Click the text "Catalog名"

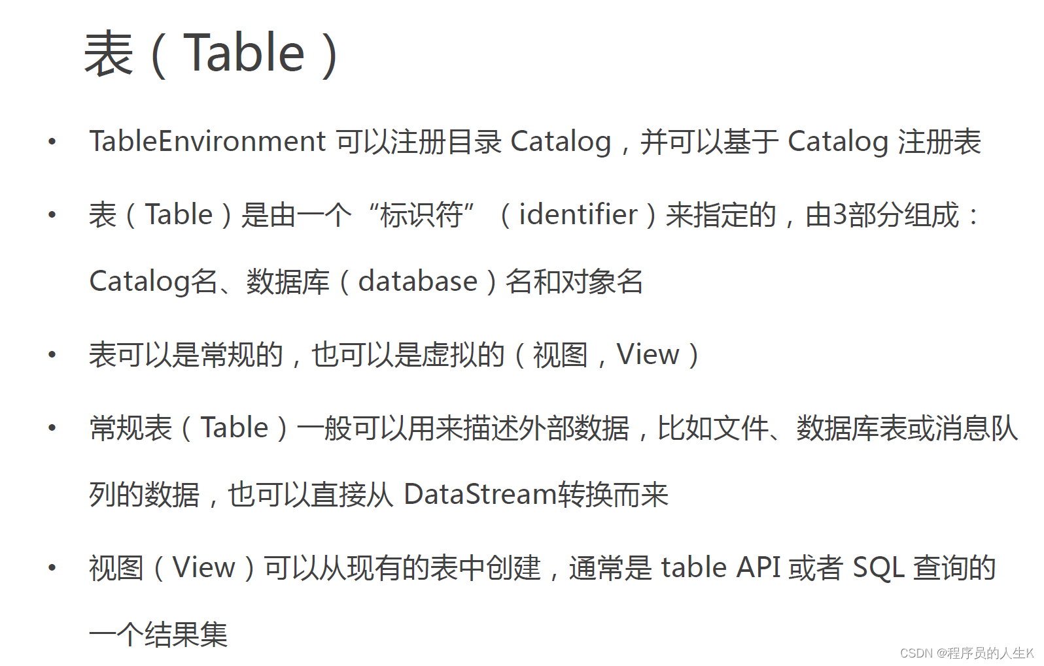tap(153, 282)
